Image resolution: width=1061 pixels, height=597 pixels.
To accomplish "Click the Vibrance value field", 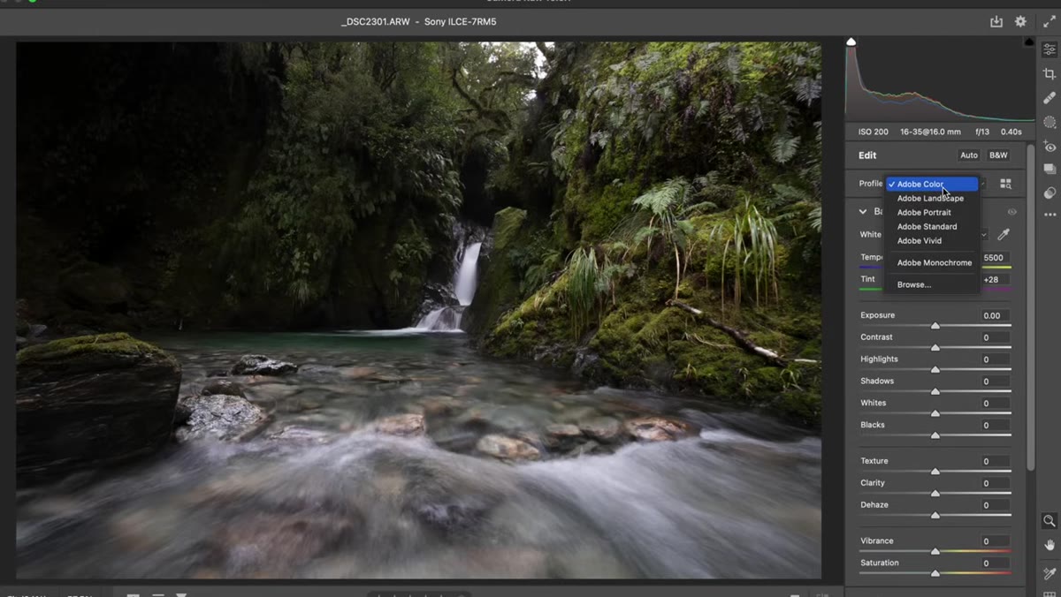I will [995, 541].
